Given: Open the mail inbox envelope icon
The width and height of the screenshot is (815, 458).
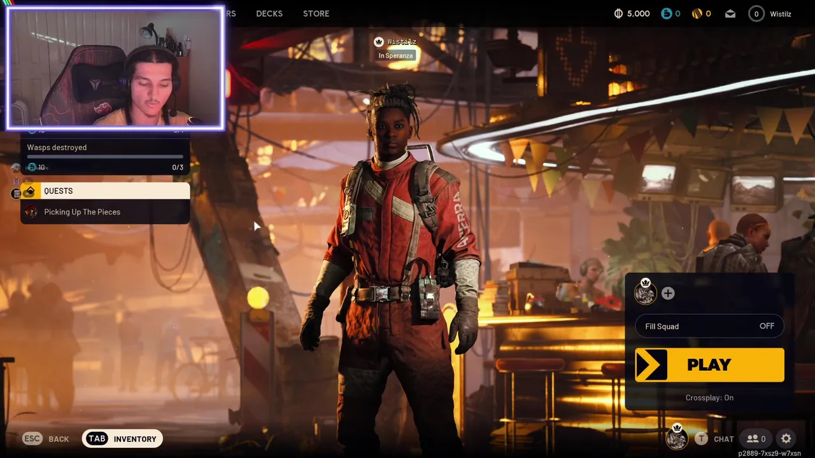Looking at the screenshot, I should [x=730, y=13].
